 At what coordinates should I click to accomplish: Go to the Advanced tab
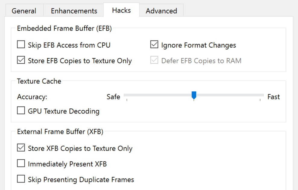(x=161, y=11)
